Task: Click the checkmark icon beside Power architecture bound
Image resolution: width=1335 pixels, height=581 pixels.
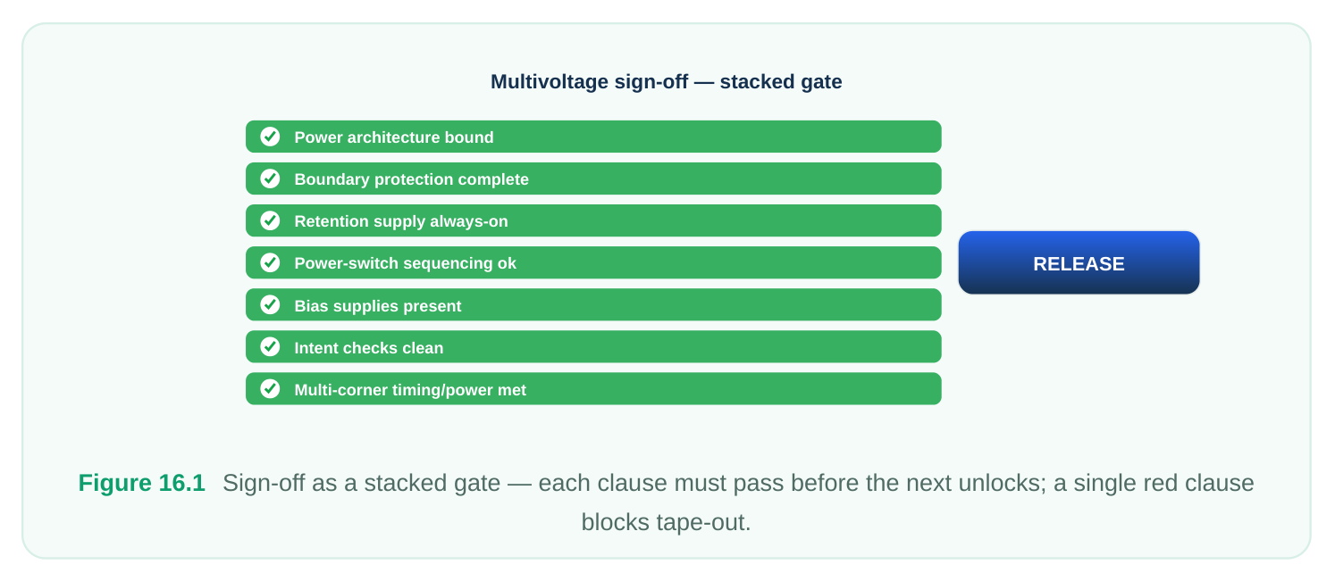Action: click(x=270, y=137)
